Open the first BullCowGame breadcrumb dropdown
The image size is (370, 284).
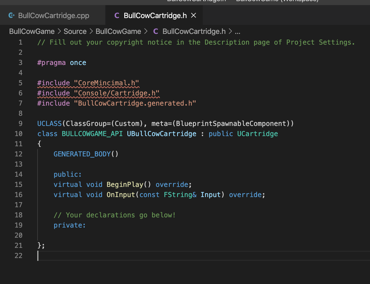point(32,31)
